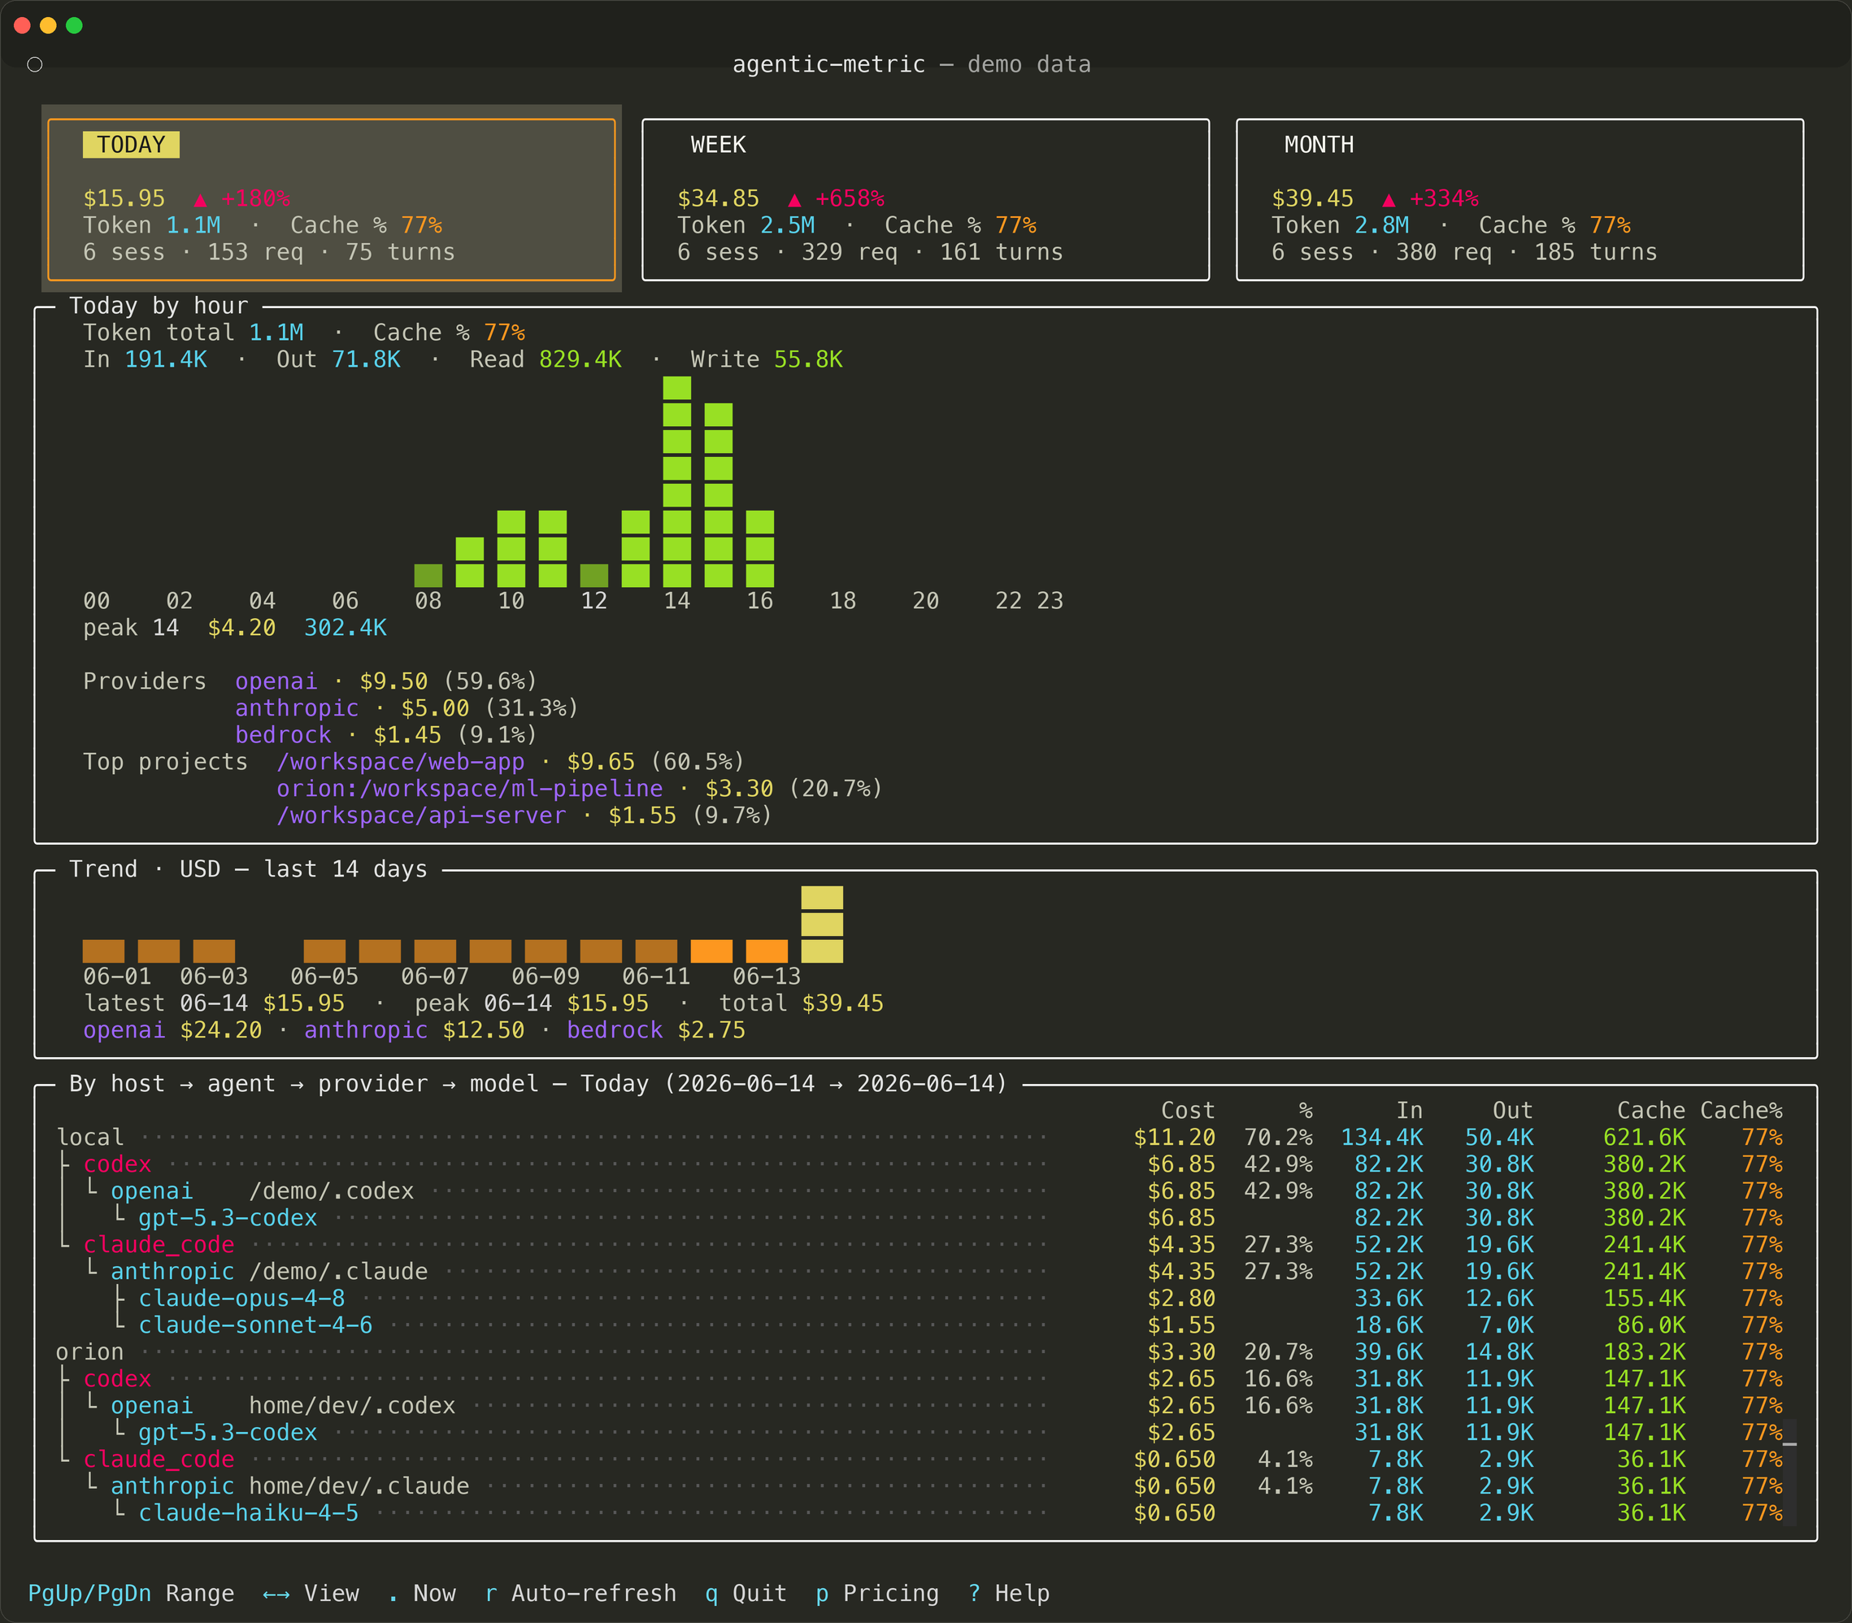
Task: Select claude_code agent with $0.650 cost
Action: click(x=919, y=1460)
